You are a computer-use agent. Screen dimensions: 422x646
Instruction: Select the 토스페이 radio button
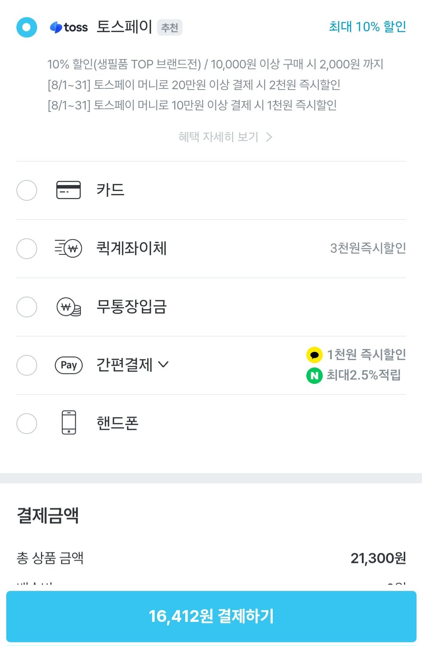27,27
